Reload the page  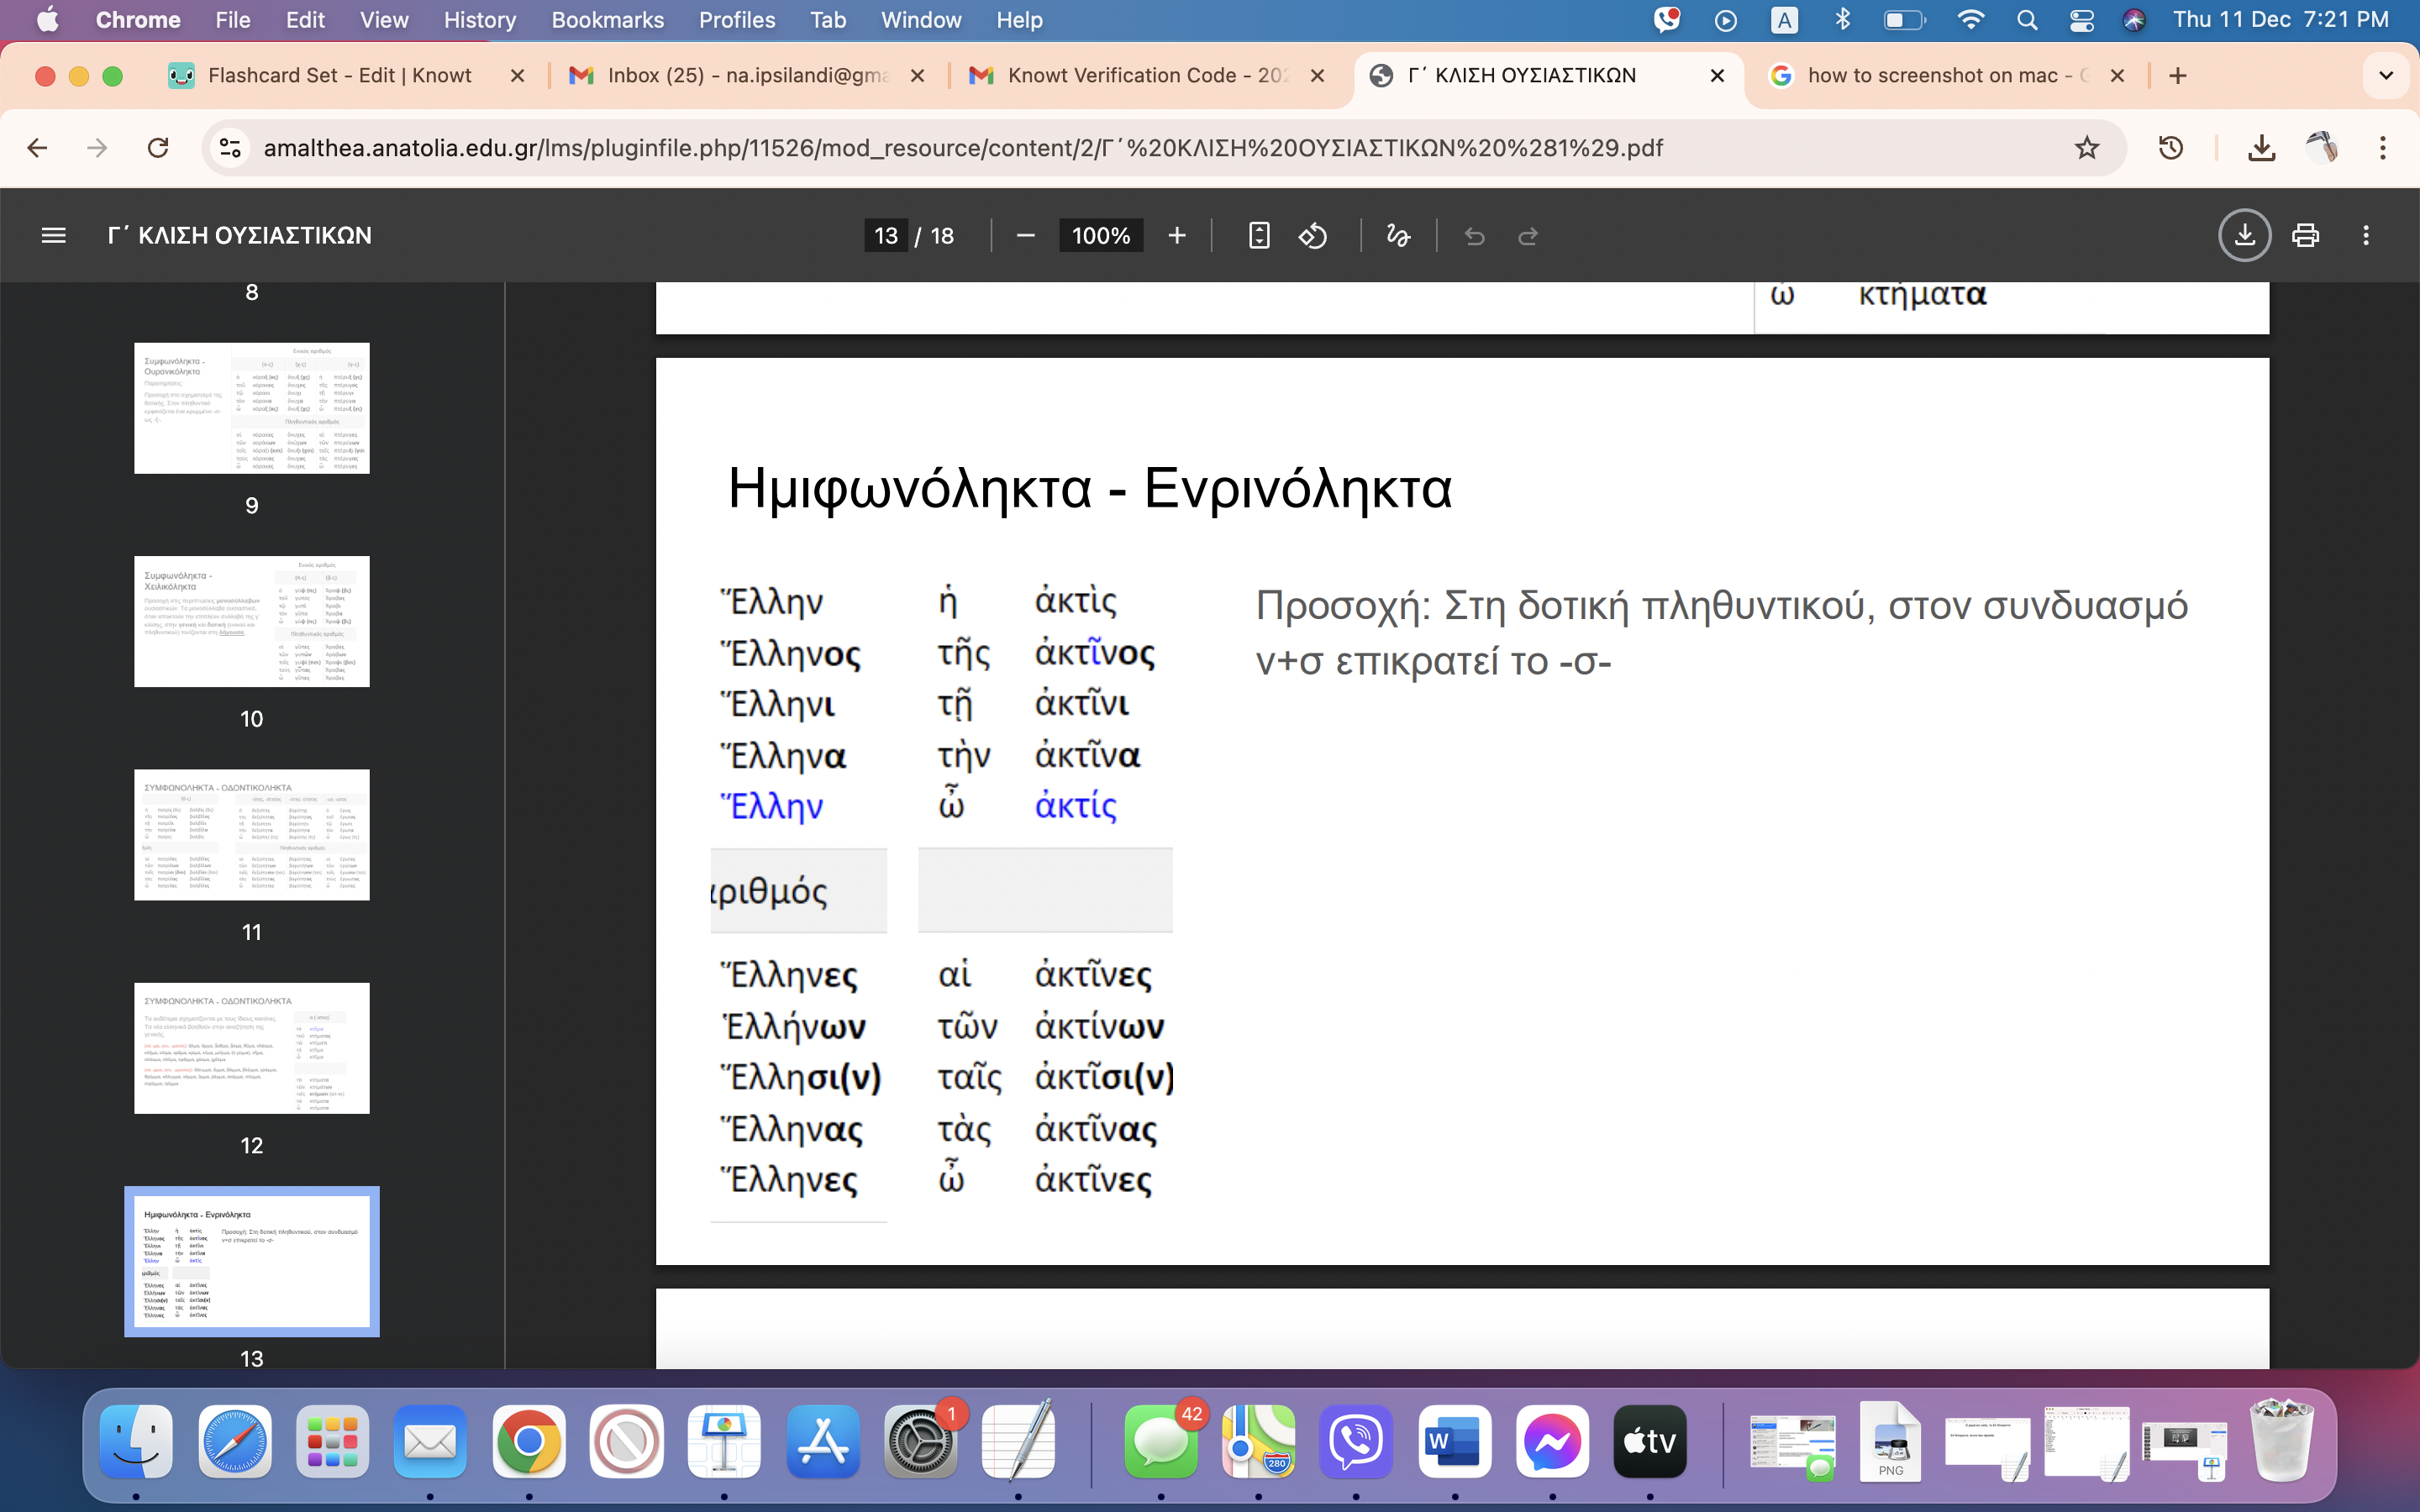[158, 148]
